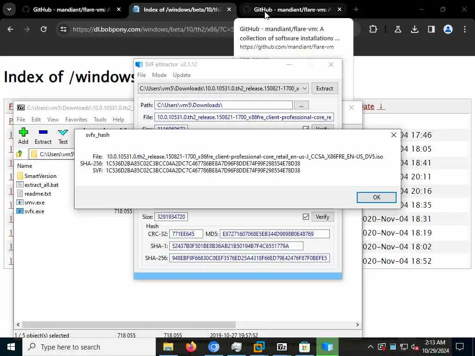Click the browse '...' button beside Path
Screen dimensions: 475x356
(301, 105)
